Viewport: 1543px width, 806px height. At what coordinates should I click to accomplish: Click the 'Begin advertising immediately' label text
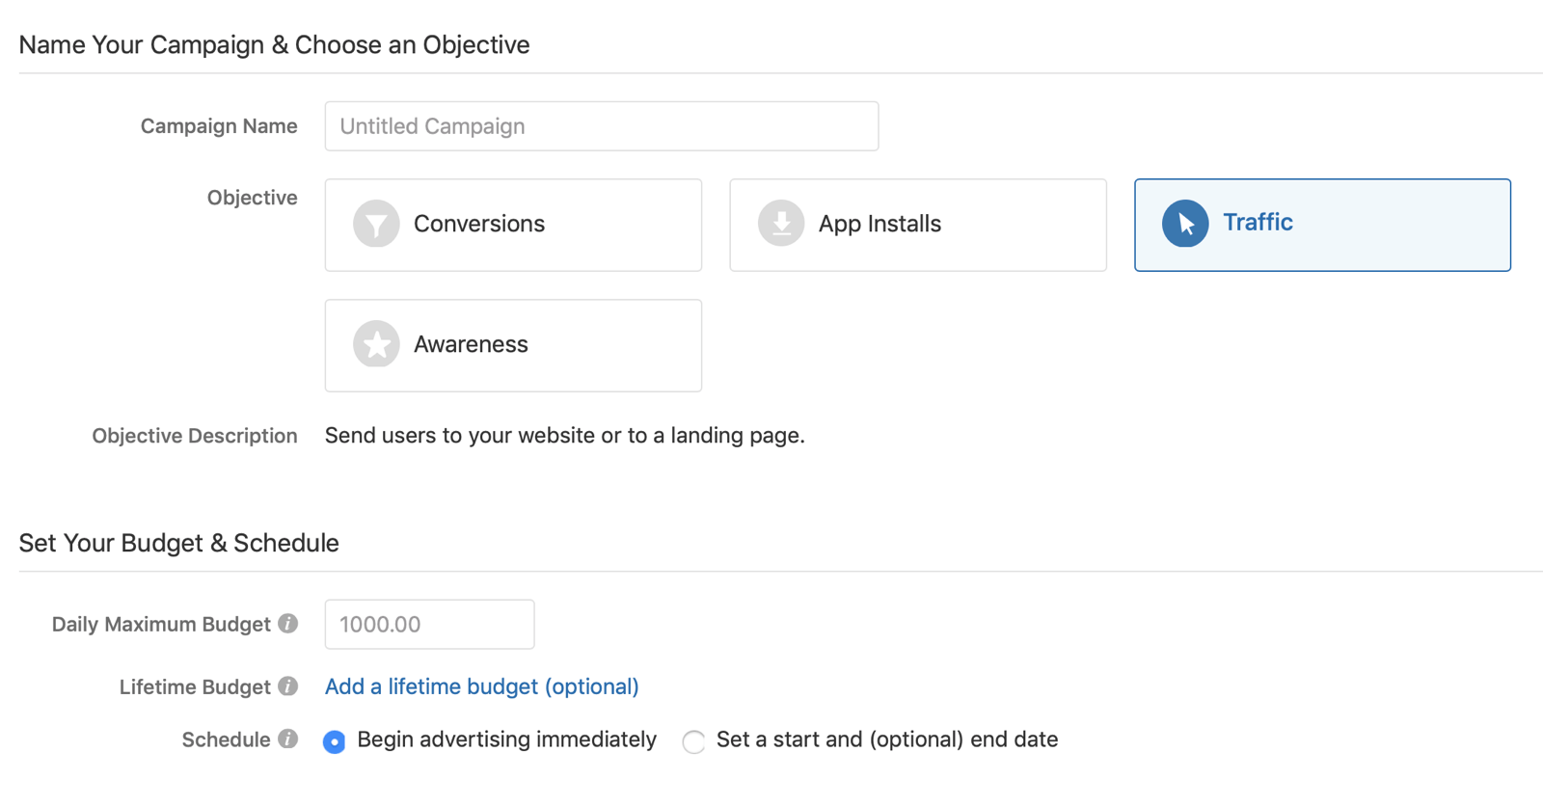pyautogui.click(x=506, y=739)
